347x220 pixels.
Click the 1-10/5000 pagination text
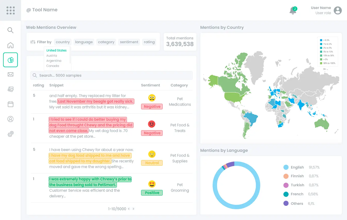[117, 209]
